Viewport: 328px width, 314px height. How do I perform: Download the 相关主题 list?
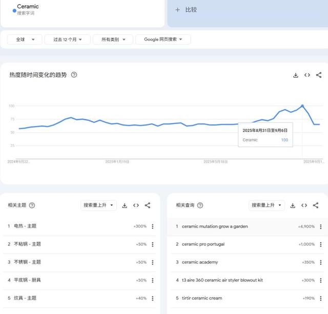[x=125, y=205]
